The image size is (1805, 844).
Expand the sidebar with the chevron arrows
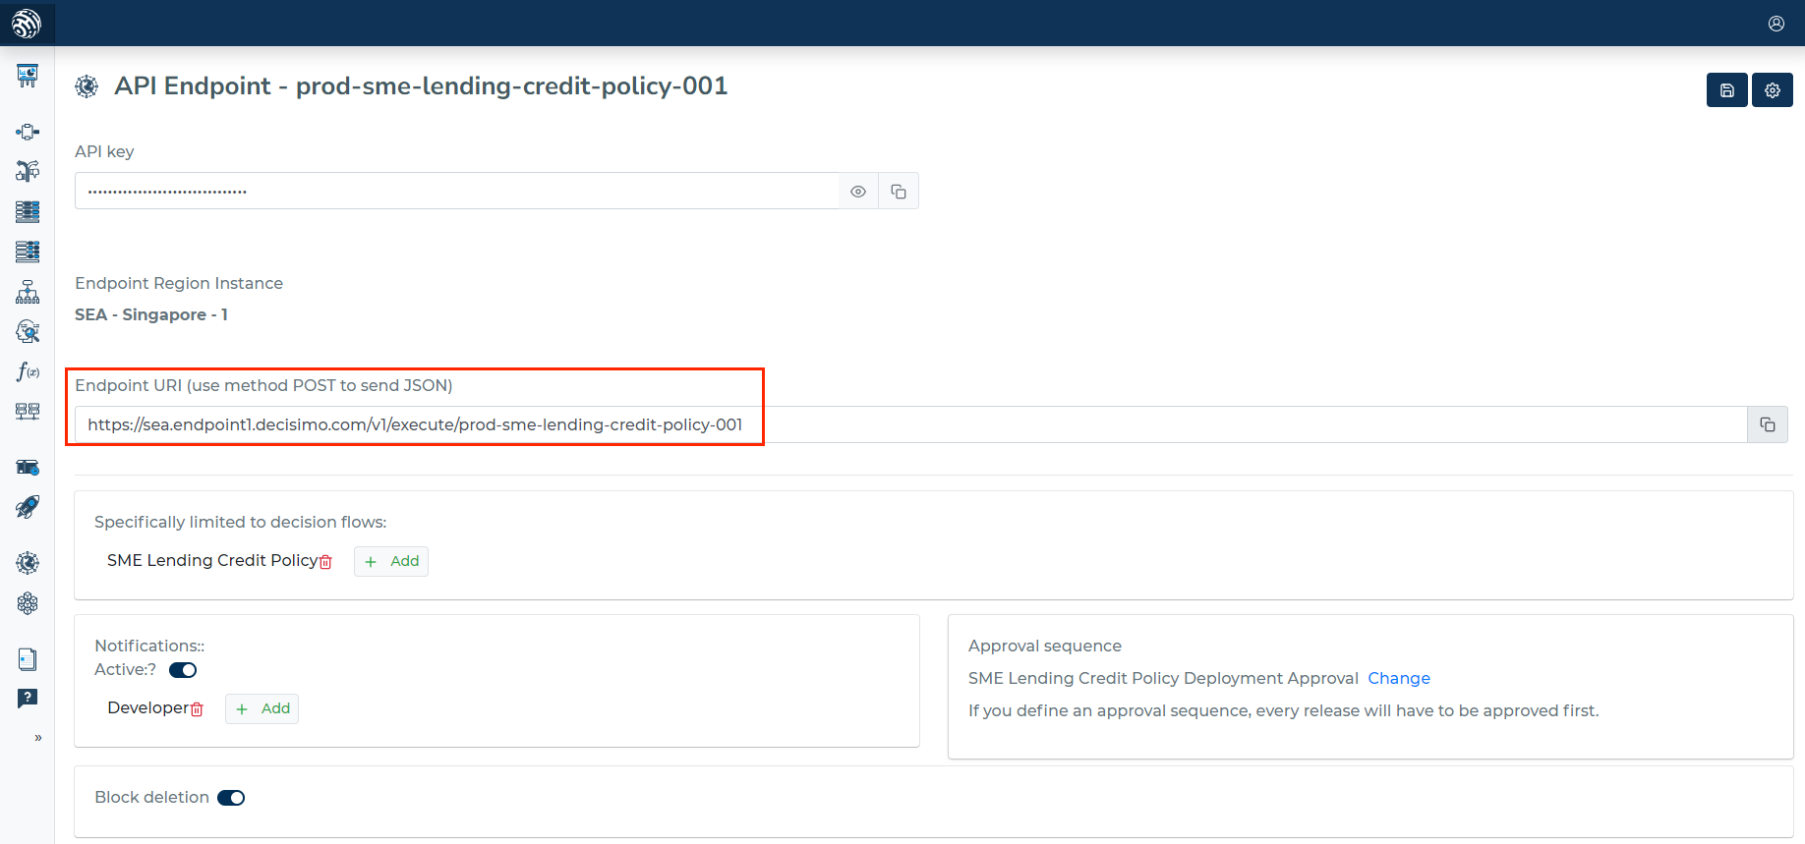(x=38, y=738)
